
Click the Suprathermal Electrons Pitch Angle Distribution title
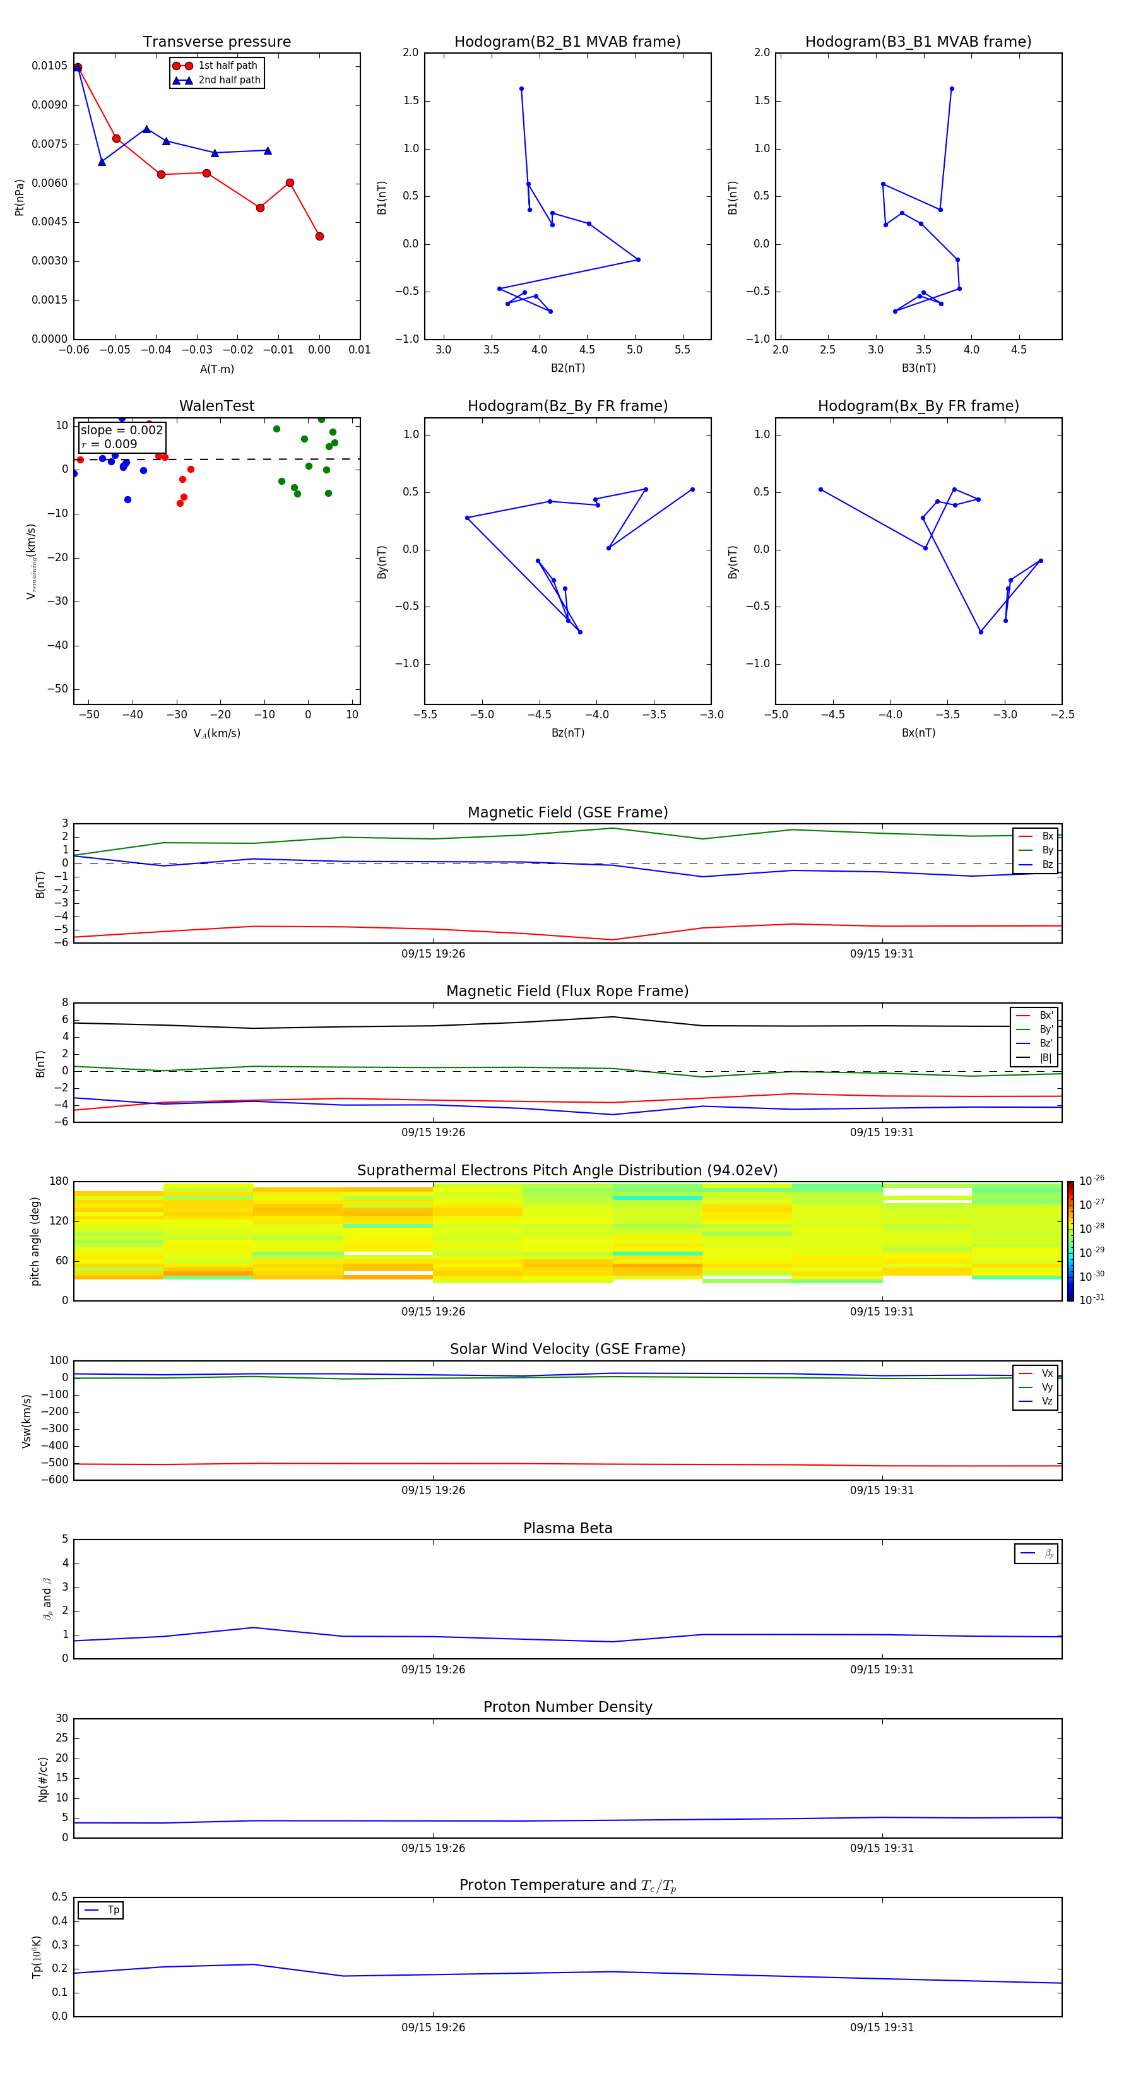click(567, 1171)
